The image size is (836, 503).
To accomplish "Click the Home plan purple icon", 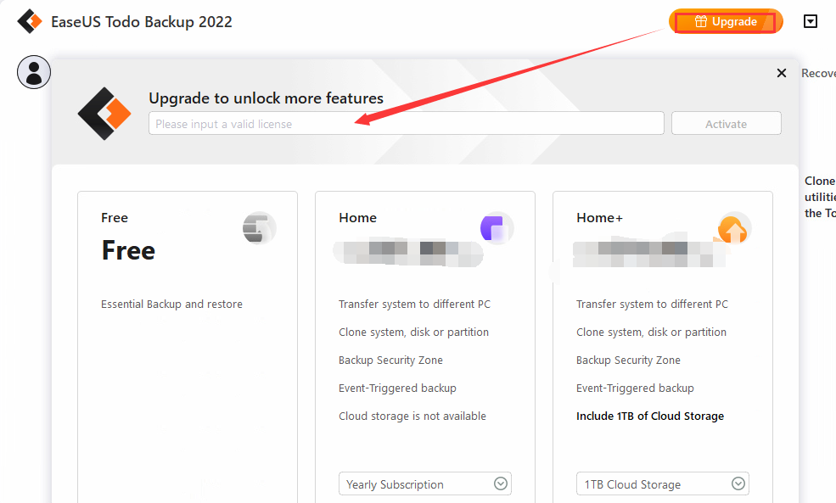I will point(496,227).
